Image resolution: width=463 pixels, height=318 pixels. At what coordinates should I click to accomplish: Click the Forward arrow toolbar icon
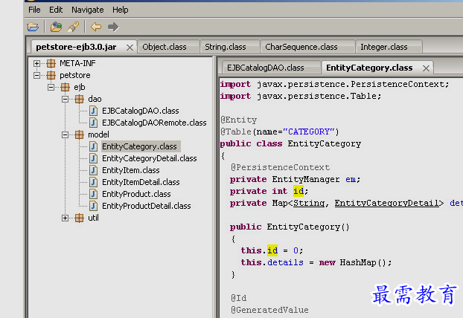pos(113,27)
